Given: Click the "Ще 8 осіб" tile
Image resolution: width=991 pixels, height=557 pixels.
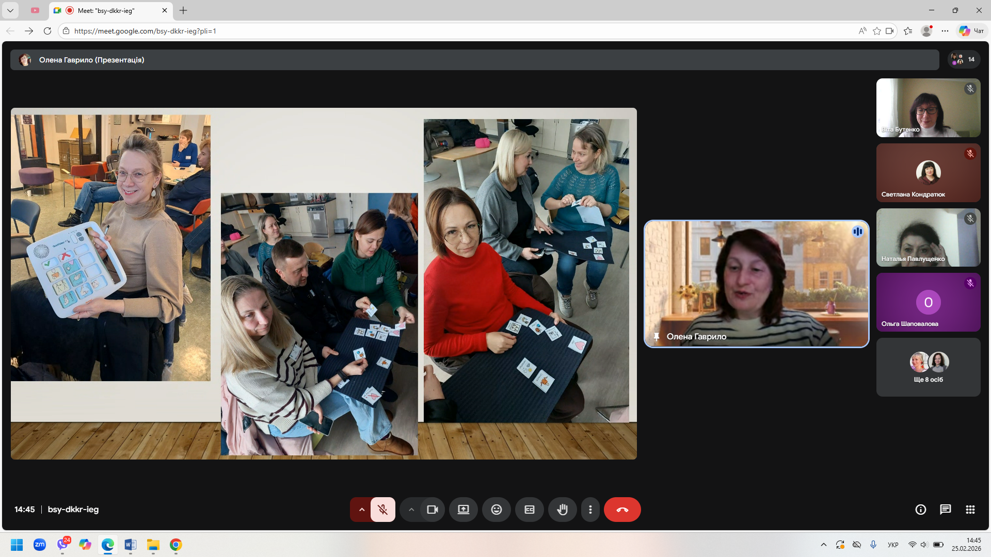Looking at the screenshot, I should [928, 367].
